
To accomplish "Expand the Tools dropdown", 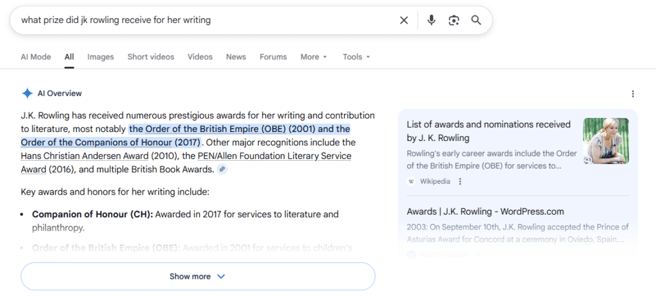I will tap(356, 57).
